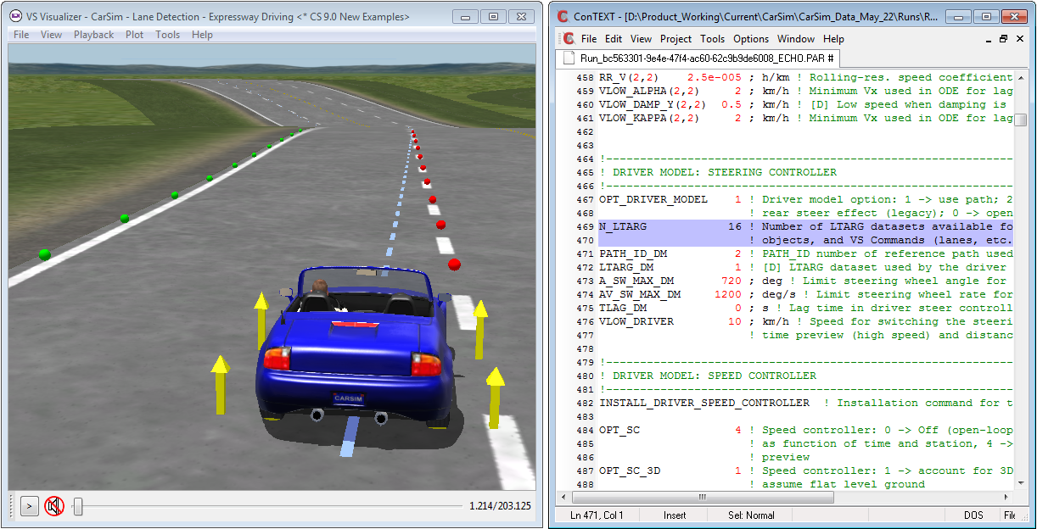Open ConTEXT Tools menu
1037x529 pixels.
coord(713,39)
